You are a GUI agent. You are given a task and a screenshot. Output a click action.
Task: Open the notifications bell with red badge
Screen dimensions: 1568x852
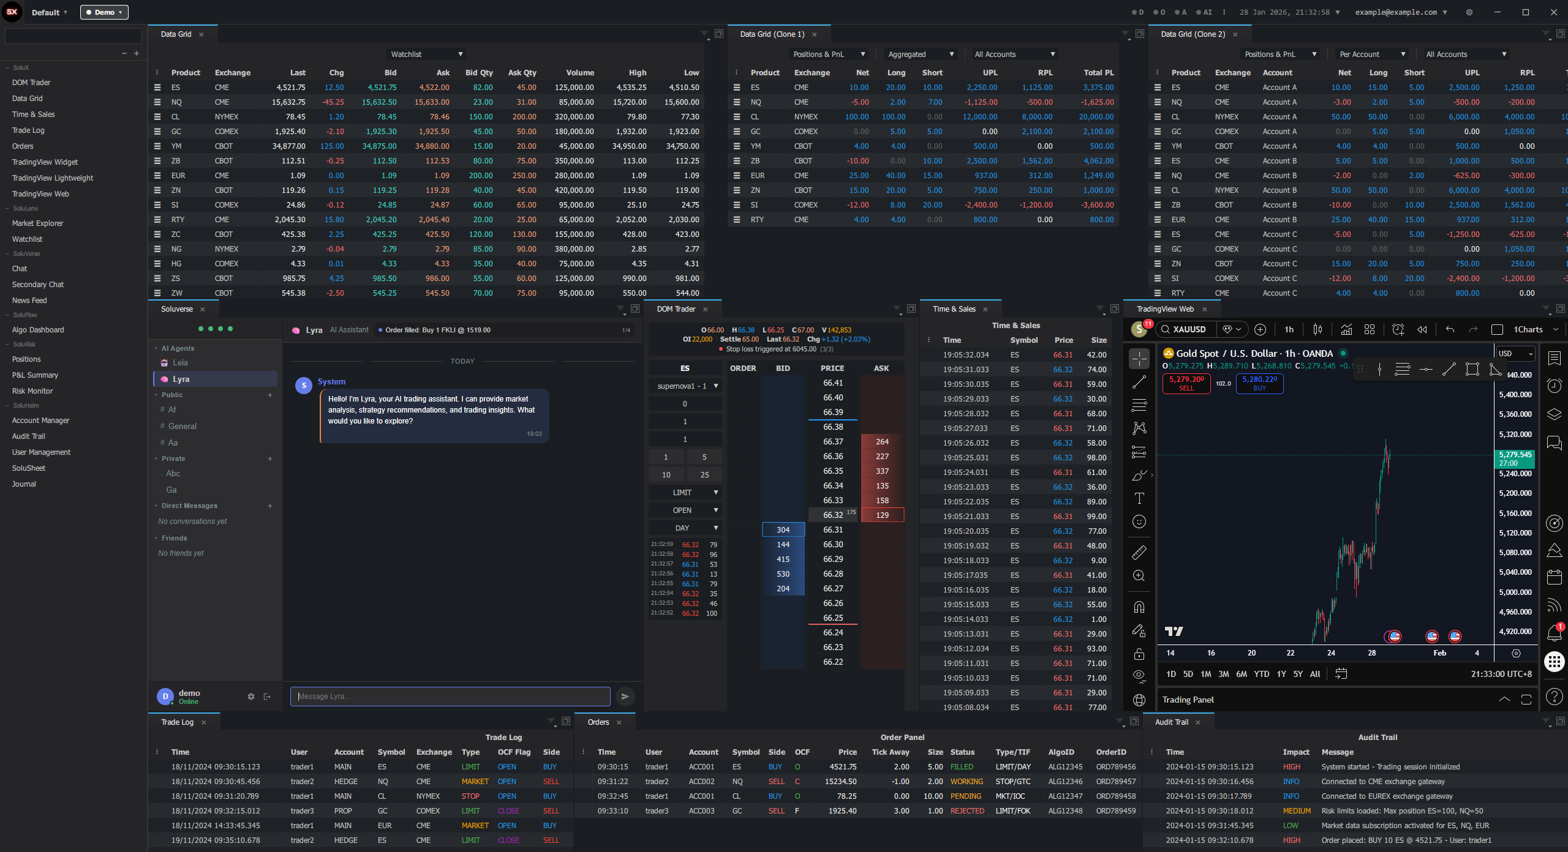click(x=1554, y=632)
